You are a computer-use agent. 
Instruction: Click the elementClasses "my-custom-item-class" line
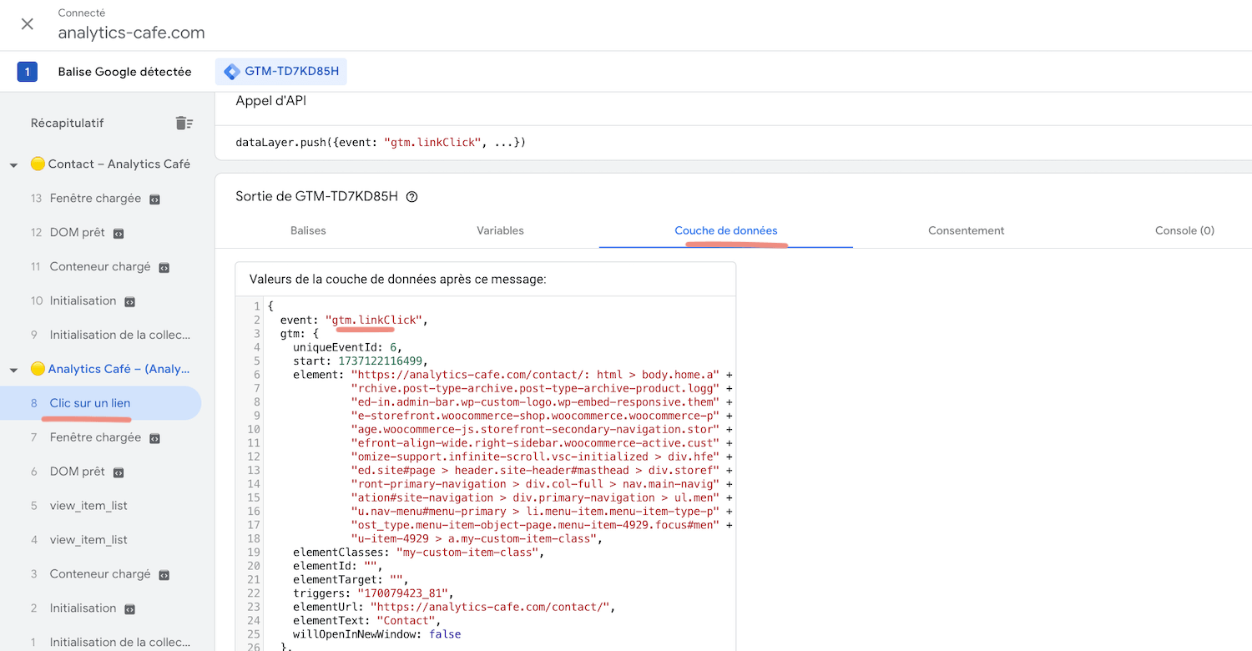419,553
